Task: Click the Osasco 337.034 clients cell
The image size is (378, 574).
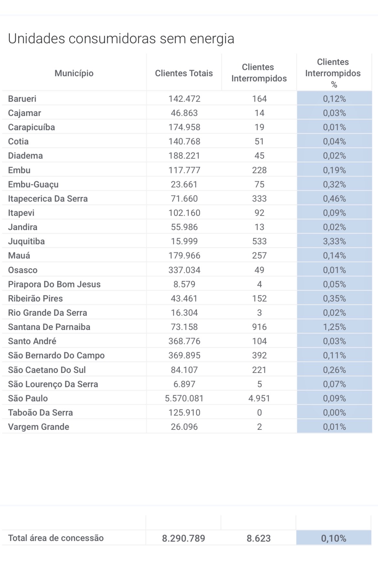Action: click(x=184, y=270)
